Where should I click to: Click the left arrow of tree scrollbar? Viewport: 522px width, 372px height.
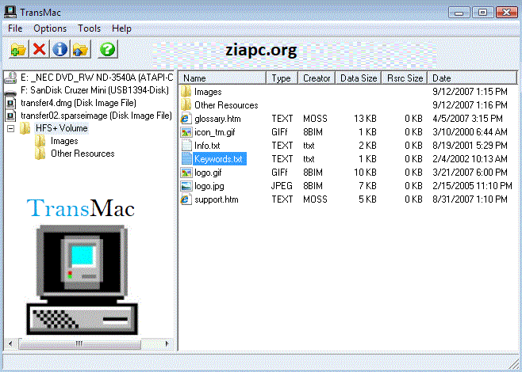click(10, 344)
